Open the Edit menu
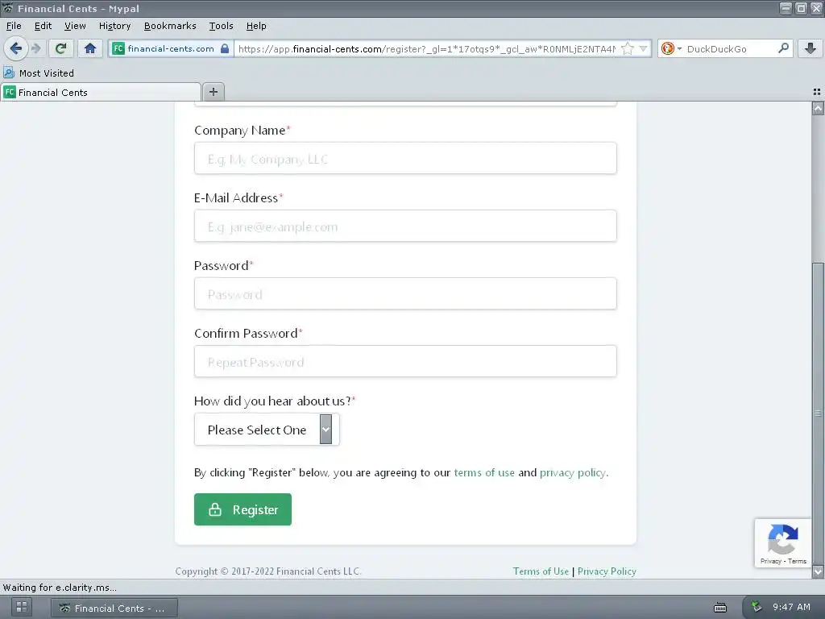 (x=43, y=26)
